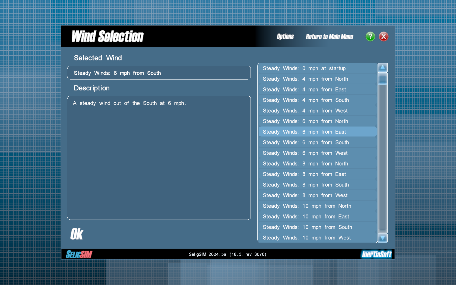The width and height of the screenshot is (456, 285).
Task: Click the Description text area
Action: tap(159, 157)
